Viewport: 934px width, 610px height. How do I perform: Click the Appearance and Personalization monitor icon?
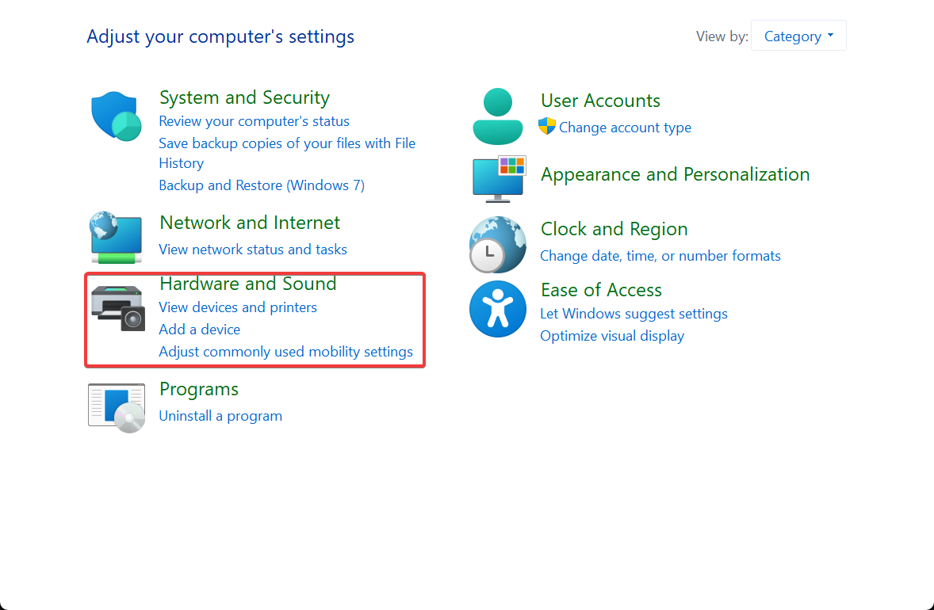tap(500, 178)
